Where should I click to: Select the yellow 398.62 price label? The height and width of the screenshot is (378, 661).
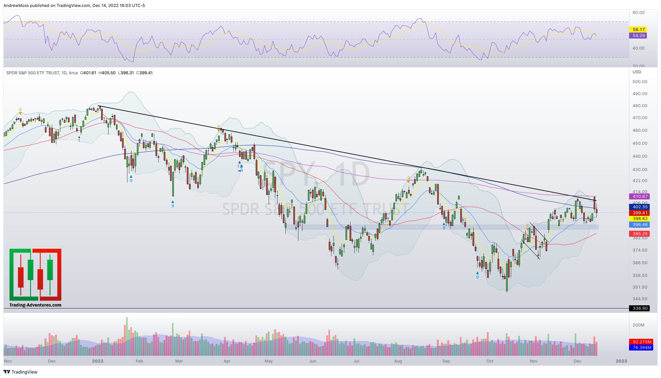tap(640, 218)
